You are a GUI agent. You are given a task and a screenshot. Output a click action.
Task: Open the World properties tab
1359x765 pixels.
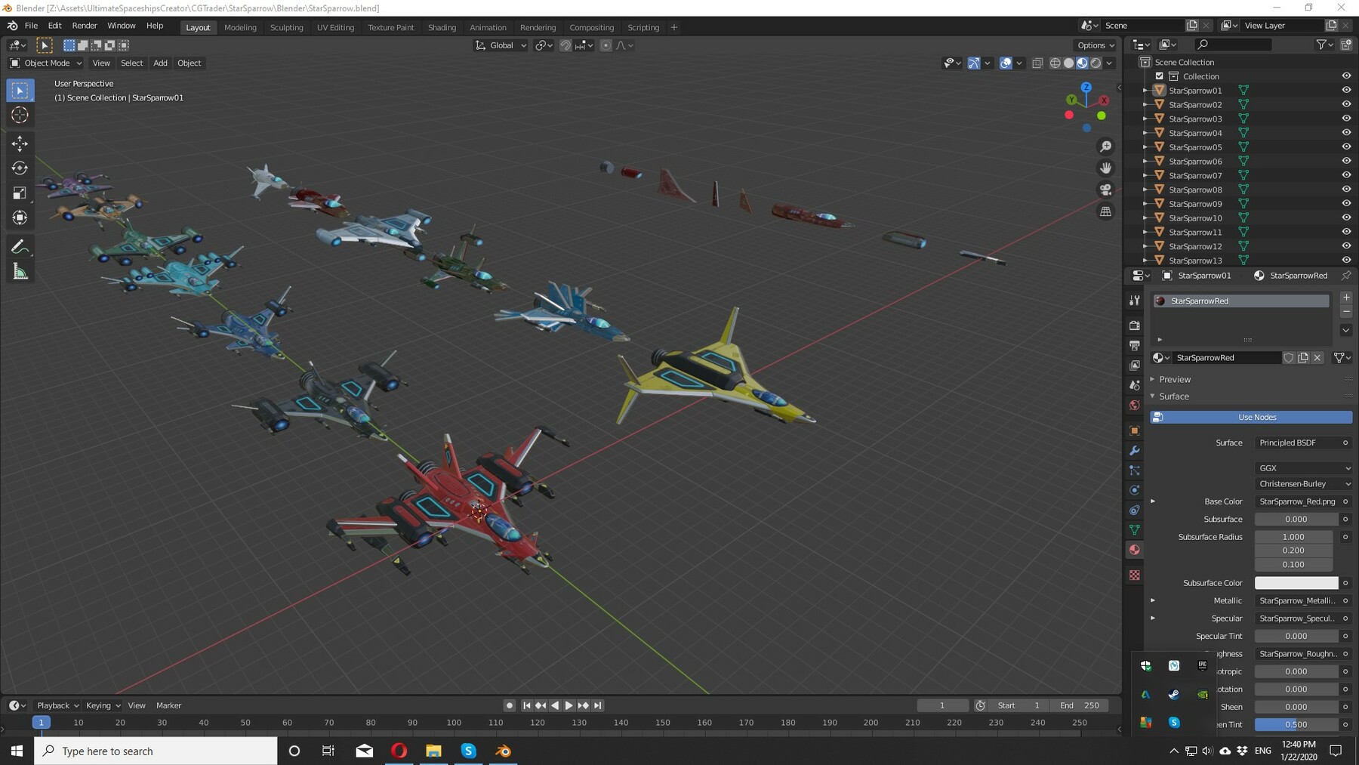[1135, 405]
